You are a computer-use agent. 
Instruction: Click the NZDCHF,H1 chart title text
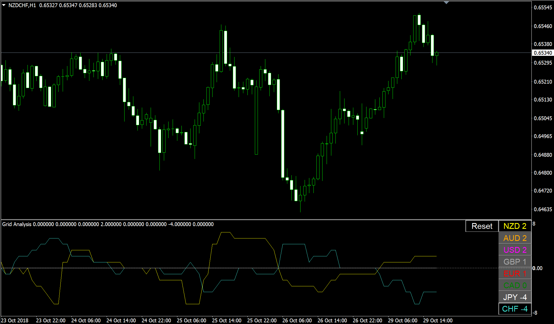(22, 5)
